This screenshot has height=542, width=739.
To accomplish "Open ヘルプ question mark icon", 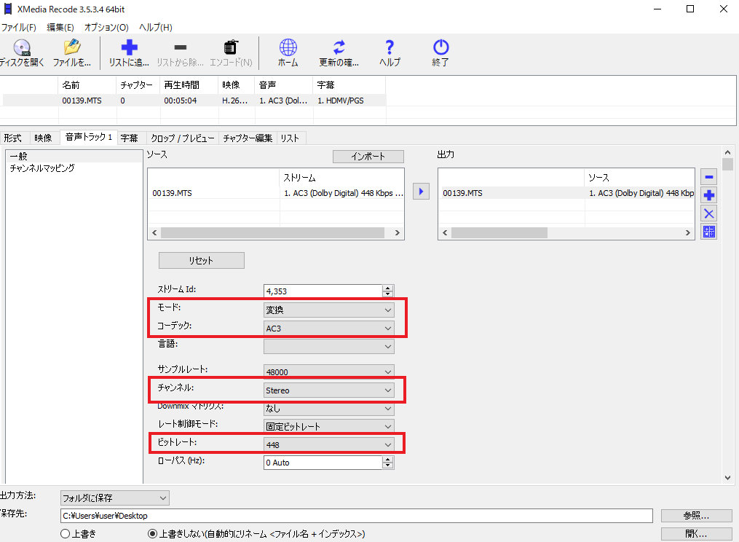I will (x=390, y=53).
